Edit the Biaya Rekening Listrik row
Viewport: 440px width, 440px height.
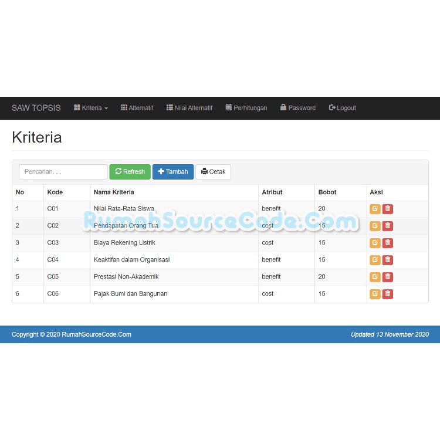tap(375, 243)
